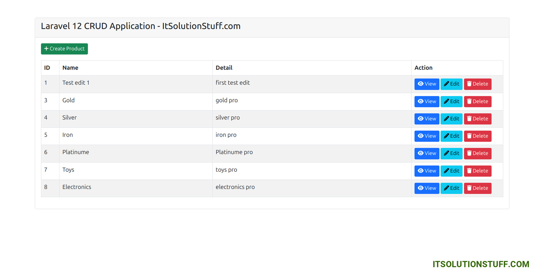Click eye icon in Test edit 1 row
This screenshot has height=273, width=544.
[x=421, y=84]
